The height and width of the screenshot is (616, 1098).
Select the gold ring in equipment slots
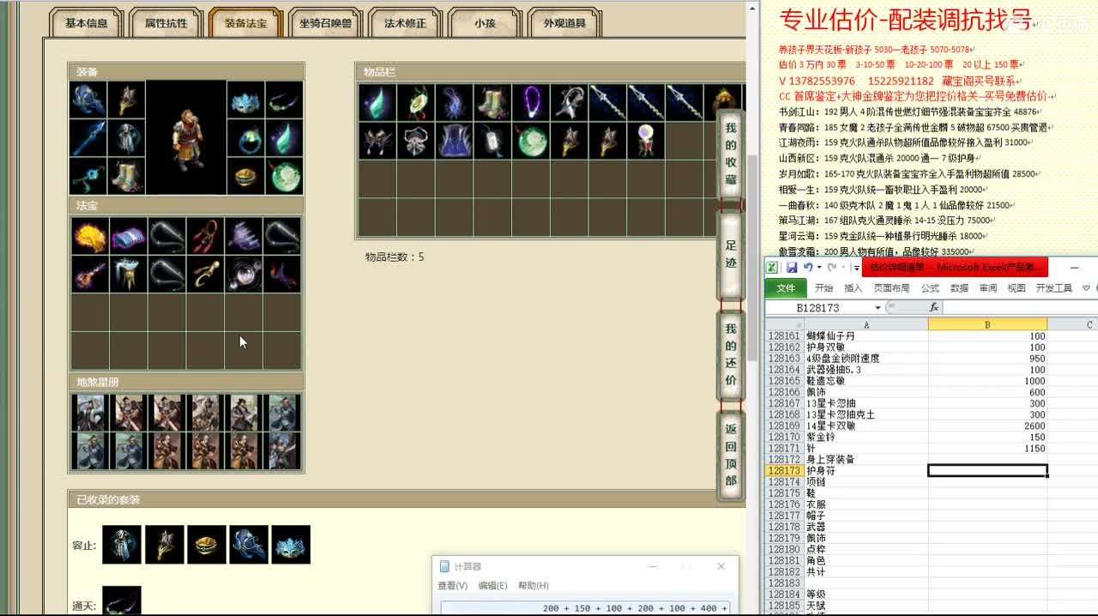pos(244,176)
